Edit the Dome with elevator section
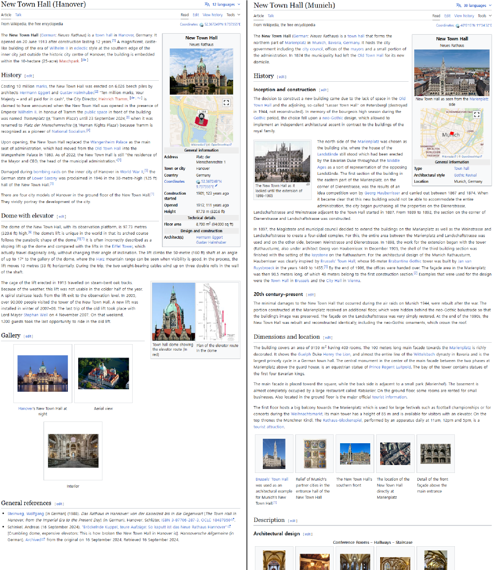Viewport: 493px width, 570px height. coord(61,216)
